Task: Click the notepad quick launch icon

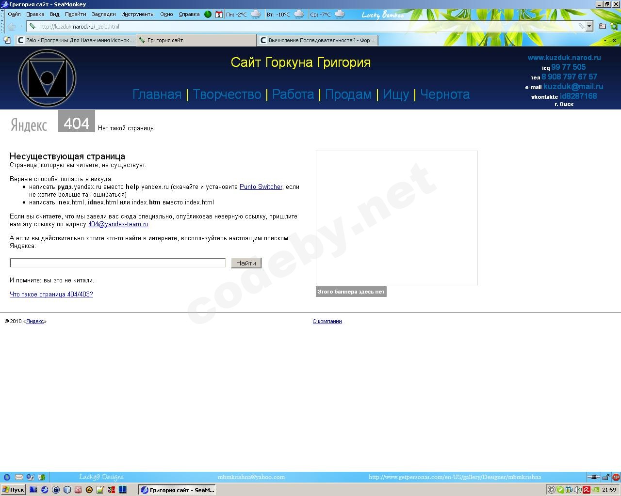Action: pos(100,490)
